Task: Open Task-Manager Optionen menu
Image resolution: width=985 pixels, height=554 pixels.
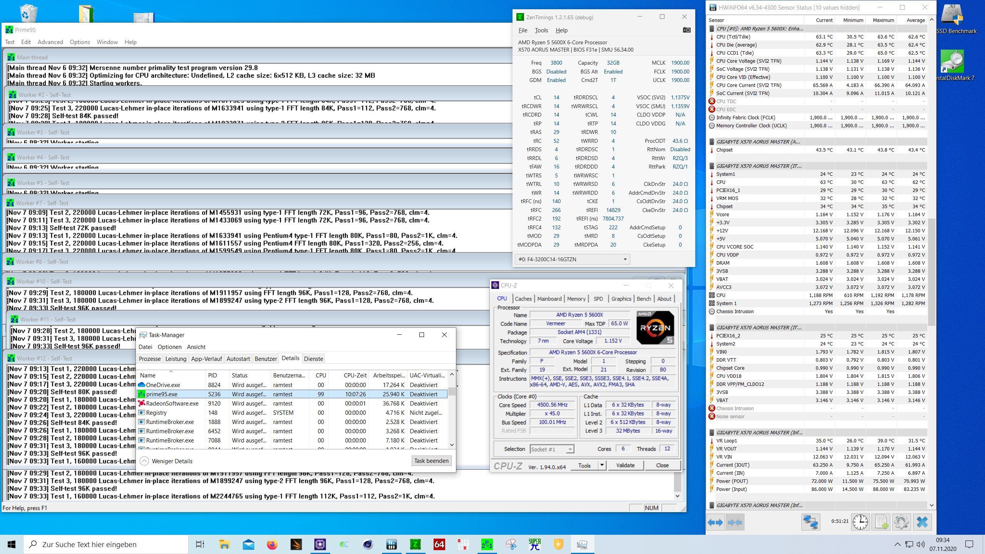Action: (x=169, y=347)
